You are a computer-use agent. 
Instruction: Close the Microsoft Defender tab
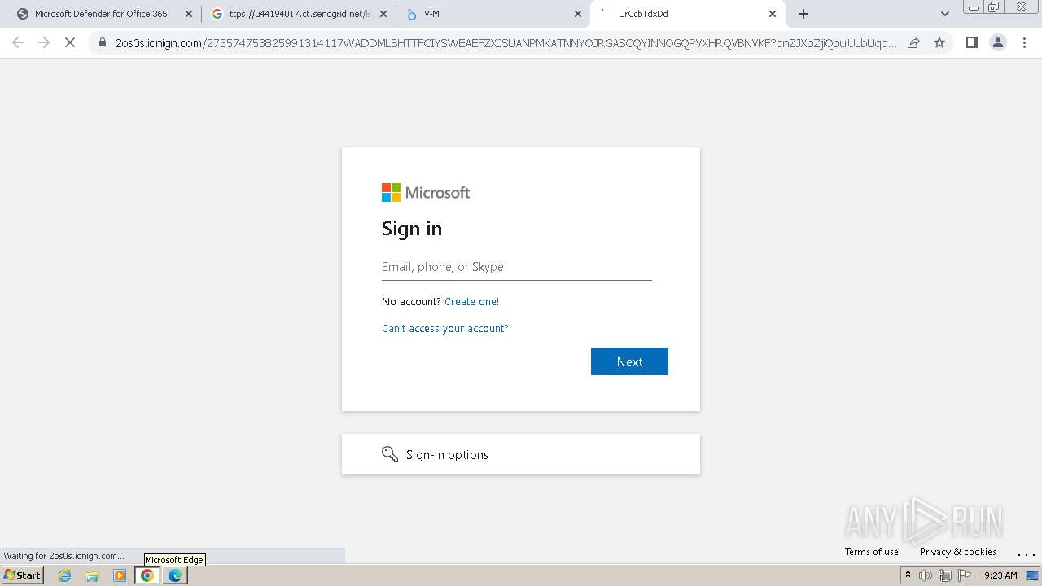coord(189,14)
